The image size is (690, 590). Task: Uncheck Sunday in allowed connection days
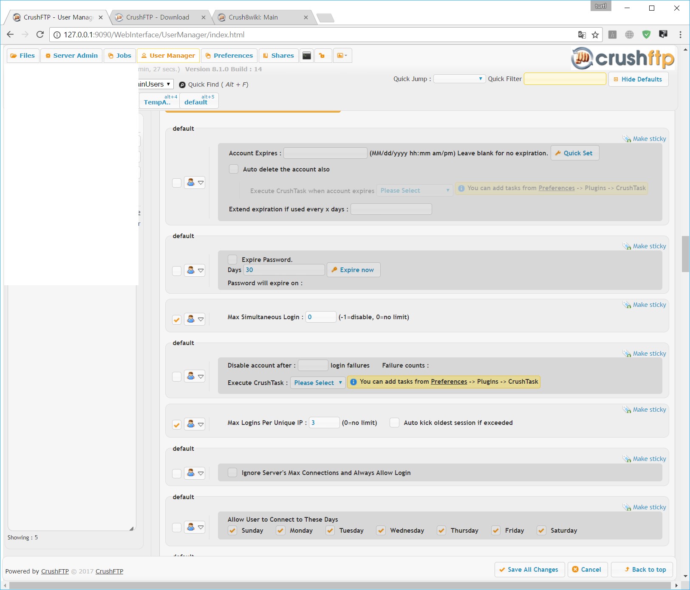(232, 531)
